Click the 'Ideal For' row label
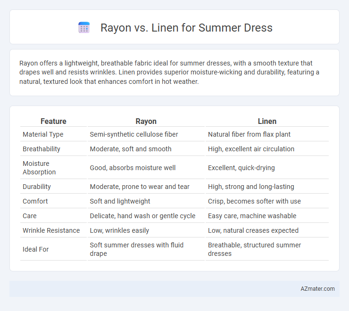The image size is (349, 311). point(36,249)
